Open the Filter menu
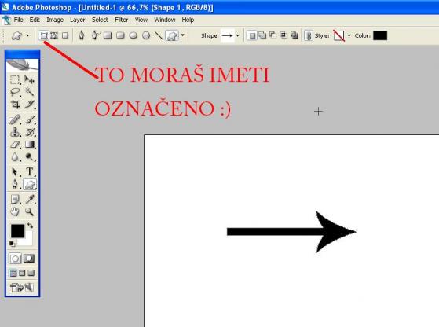Screen dimensions: 439x327 pos(122,20)
